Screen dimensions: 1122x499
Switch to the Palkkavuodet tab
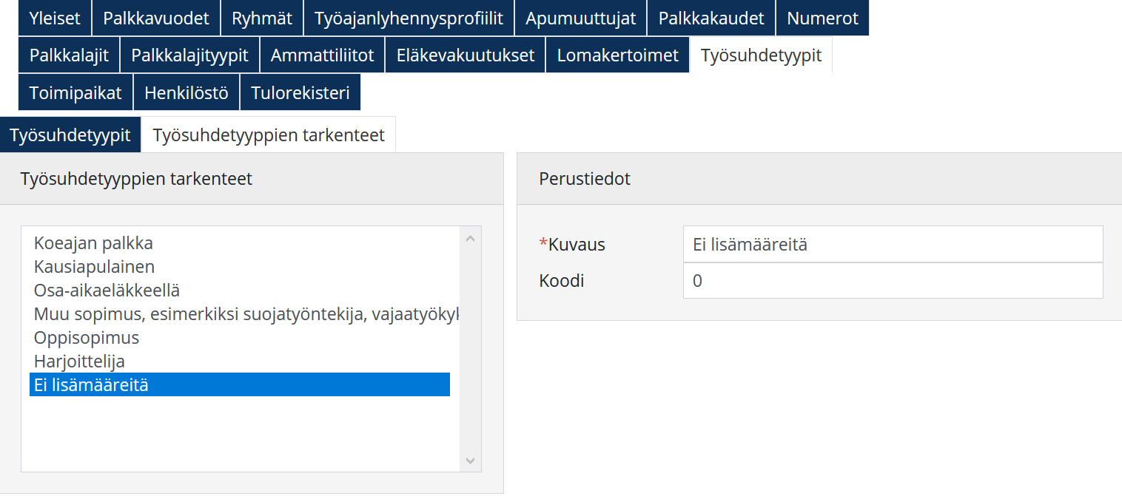(156, 18)
